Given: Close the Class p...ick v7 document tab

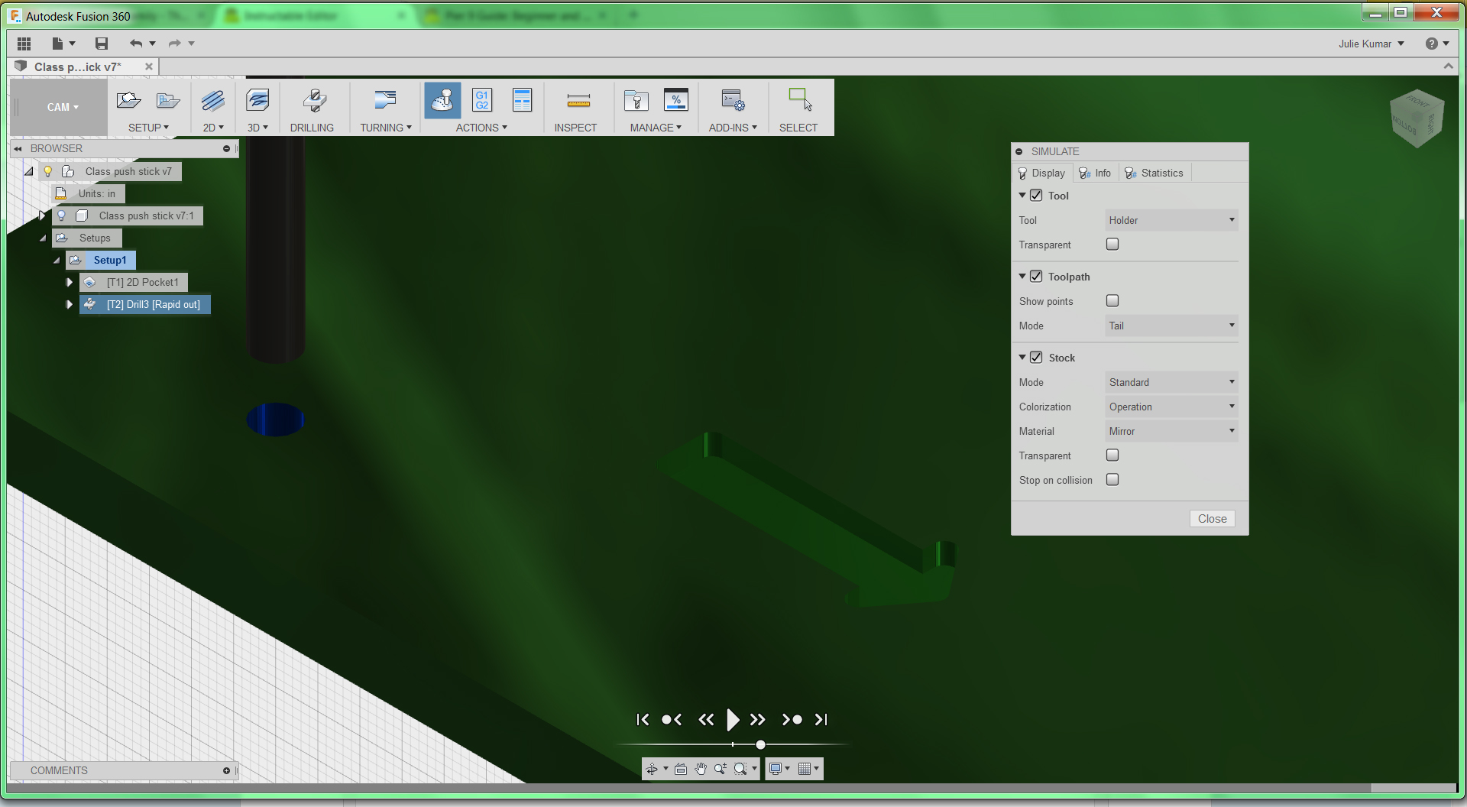Looking at the screenshot, I should point(149,66).
